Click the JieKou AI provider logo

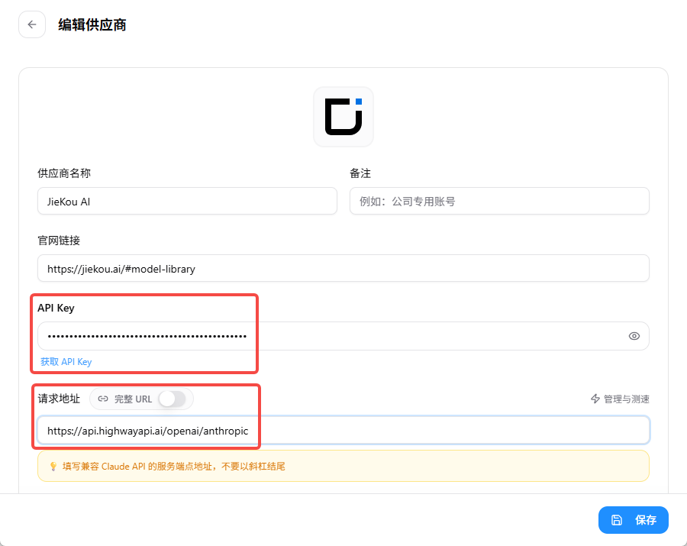point(343,117)
